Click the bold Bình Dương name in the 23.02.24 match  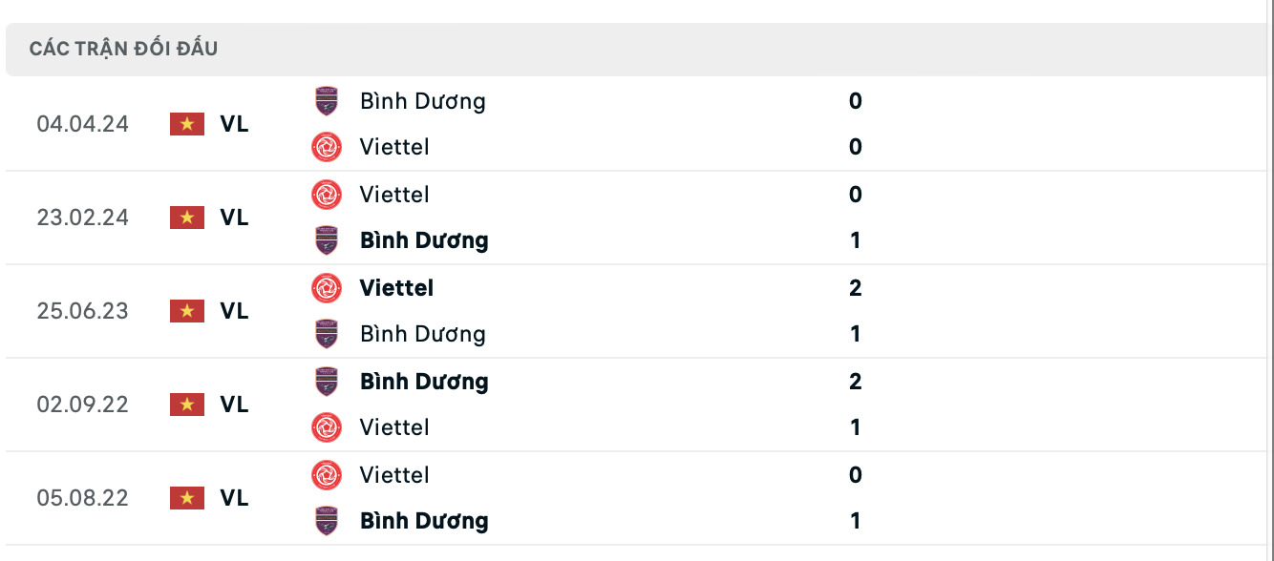pos(425,240)
